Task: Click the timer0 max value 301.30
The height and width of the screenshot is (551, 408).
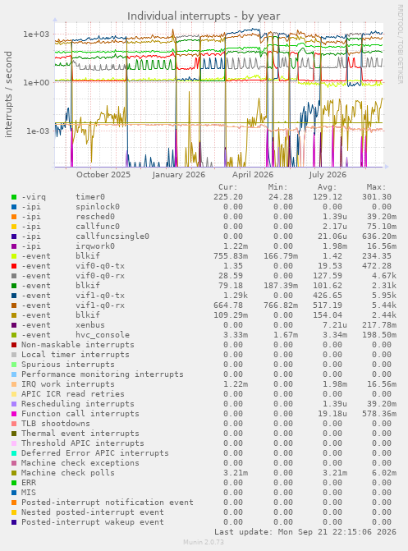Action: click(377, 197)
